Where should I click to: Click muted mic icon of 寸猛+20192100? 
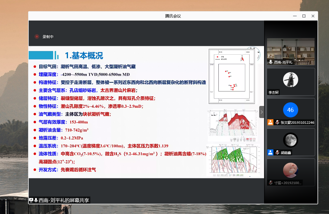click(x=271, y=183)
